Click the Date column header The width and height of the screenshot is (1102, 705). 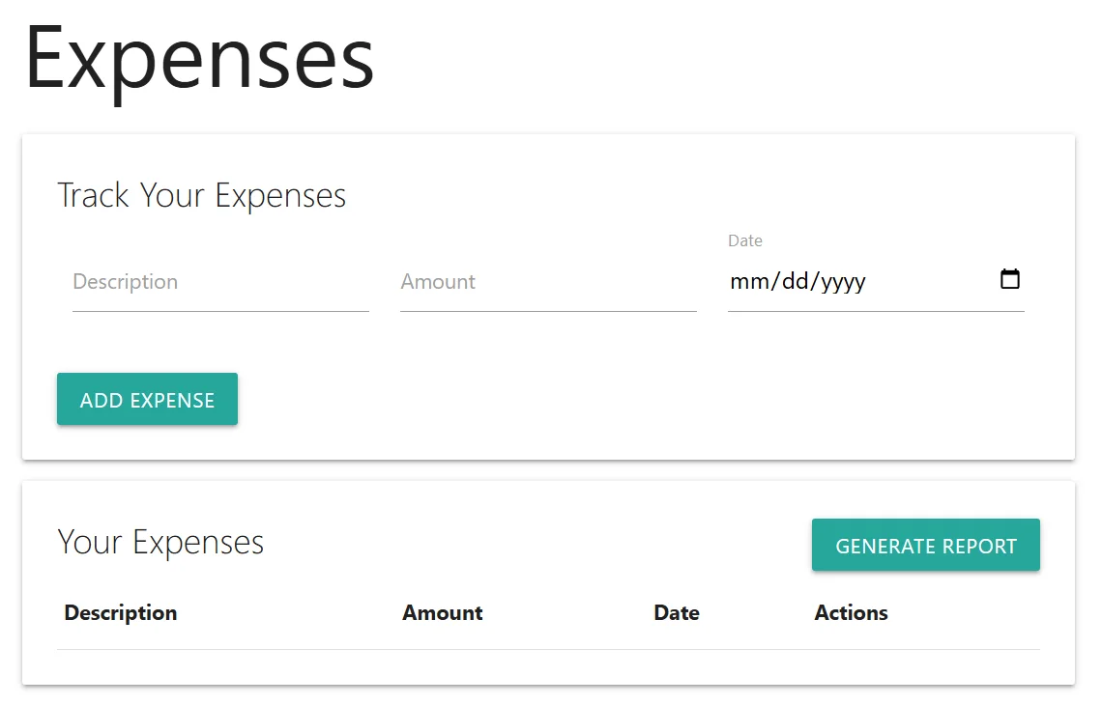coord(677,612)
